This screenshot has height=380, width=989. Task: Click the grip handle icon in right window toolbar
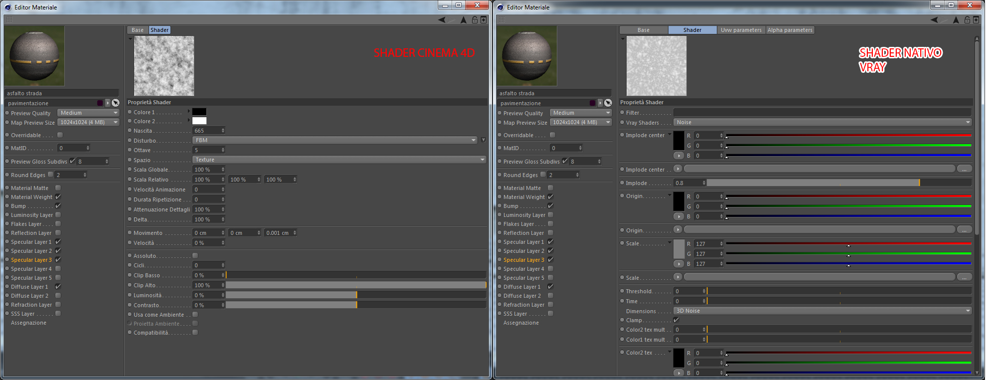pyautogui.click(x=501, y=19)
